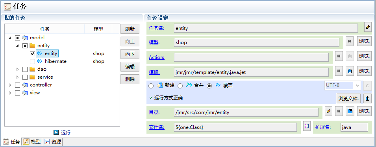Click the greyed document icon in Action row
The height and width of the screenshot is (147, 376).
tap(350, 56)
